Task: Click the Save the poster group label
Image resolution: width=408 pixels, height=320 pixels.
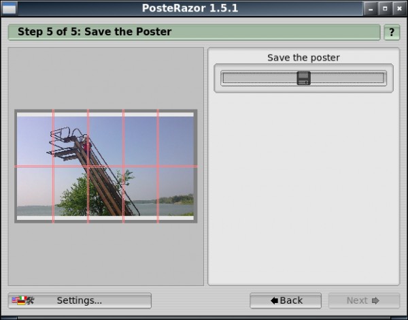Action: pos(303,58)
